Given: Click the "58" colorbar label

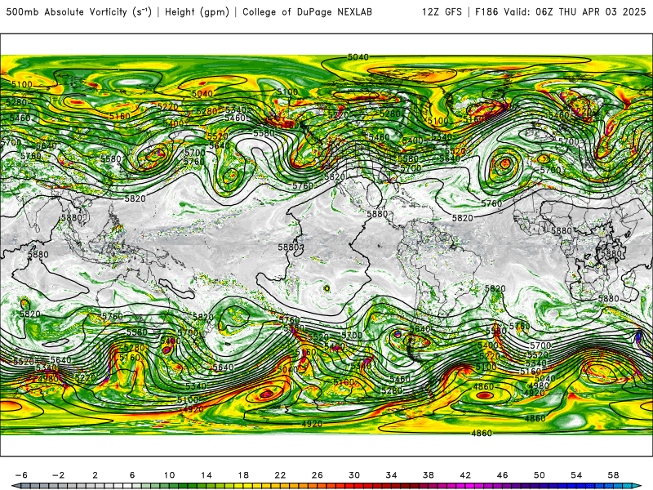Looking at the screenshot, I should pos(614,475).
